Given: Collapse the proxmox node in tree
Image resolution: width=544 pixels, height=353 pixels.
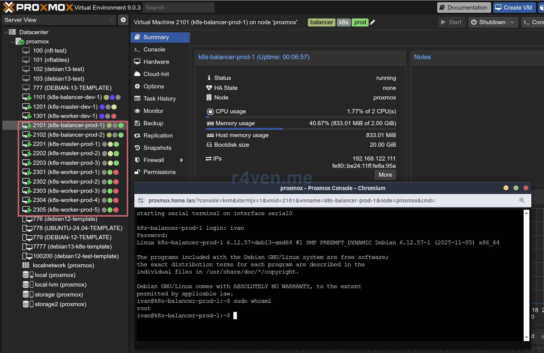Looking at the screenshot, I should [x=13, y=41].
